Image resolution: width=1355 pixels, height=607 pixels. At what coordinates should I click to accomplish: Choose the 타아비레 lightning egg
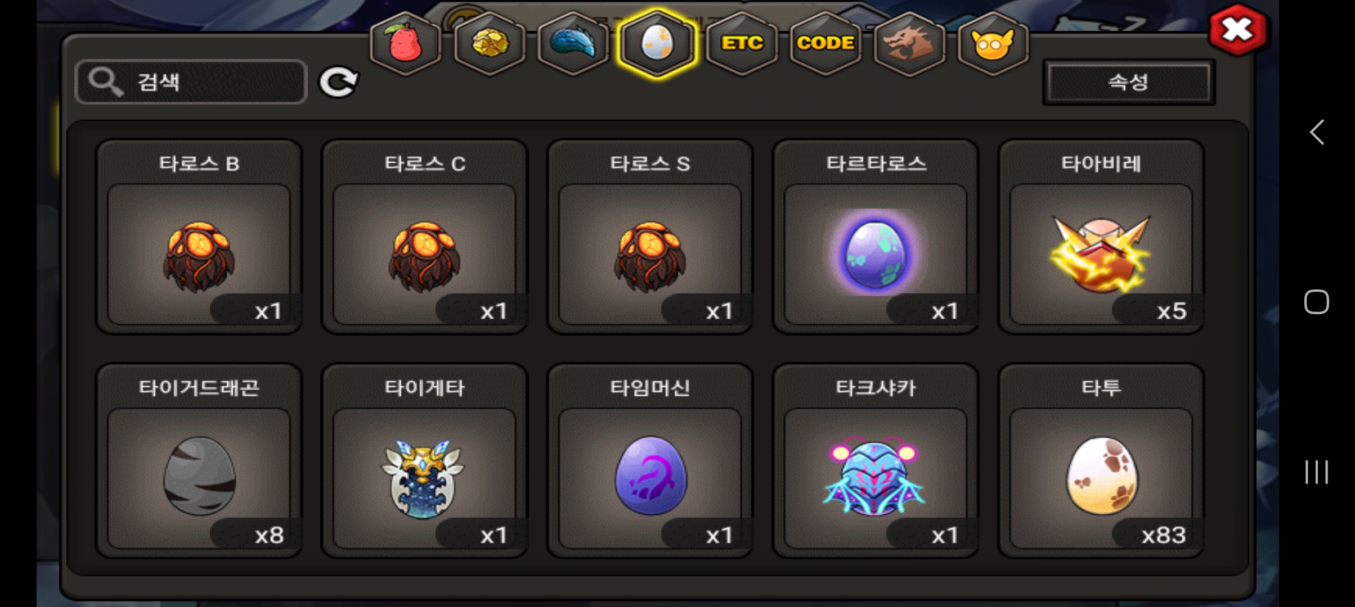pos(1101,236)
